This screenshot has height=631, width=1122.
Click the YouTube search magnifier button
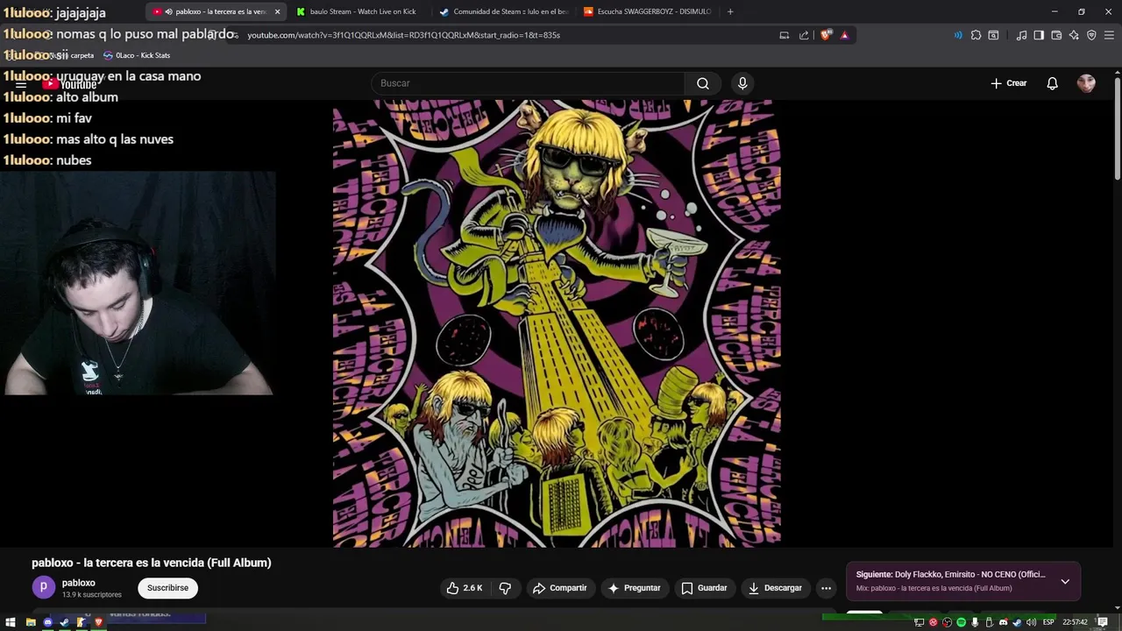(x=703, y=83)
